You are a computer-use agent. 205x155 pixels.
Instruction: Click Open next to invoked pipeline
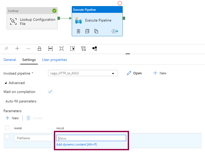point(134,73)
